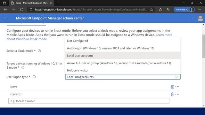Click the local kiosk user name field

point(89,101)
